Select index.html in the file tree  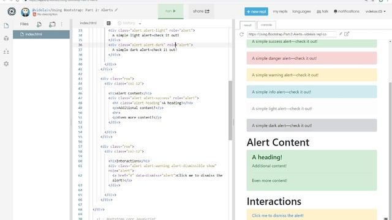pos(41,34)
